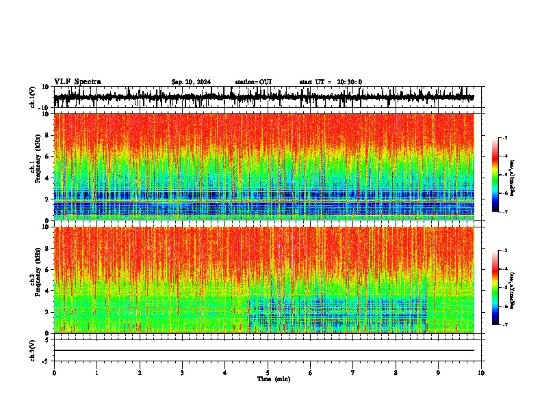Screen dimensions: 542x418
Task: Click the ch.2 colorbar "-3" tick label
Action: click(x=505, y=251)
